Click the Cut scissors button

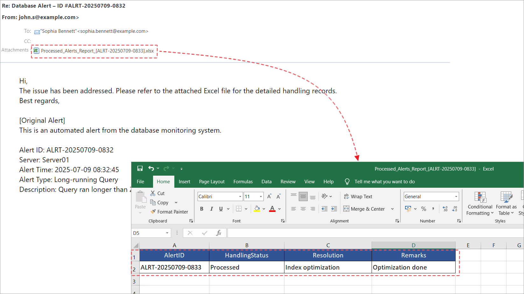click(x=157, y=193)
